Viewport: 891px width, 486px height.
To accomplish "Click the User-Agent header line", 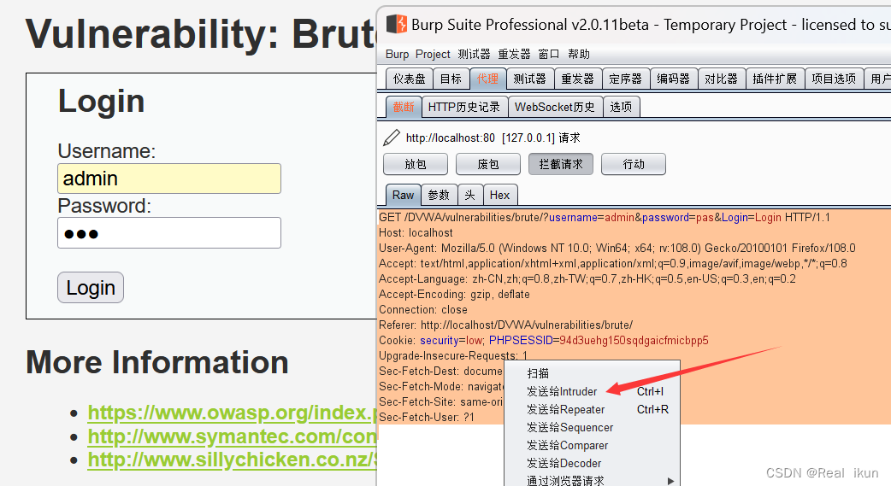I will pyautogui.click(x=617, y=248).
